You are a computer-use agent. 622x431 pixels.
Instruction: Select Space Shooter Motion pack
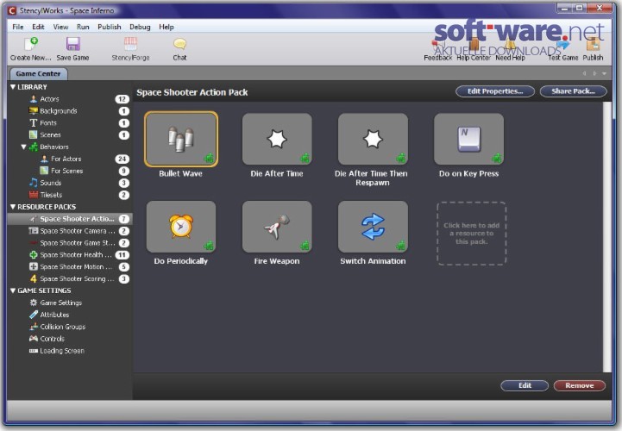pyautogui.click(x=70, y=267)
